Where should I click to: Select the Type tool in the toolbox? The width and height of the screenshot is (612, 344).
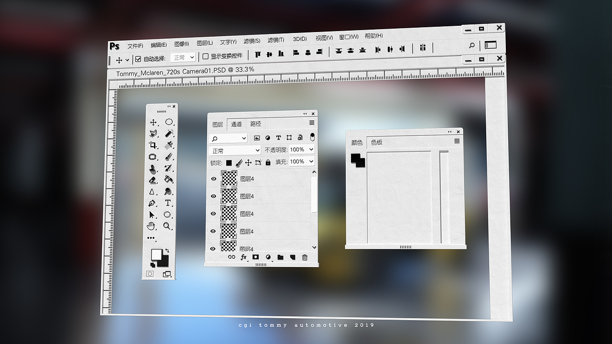[168, 203]
